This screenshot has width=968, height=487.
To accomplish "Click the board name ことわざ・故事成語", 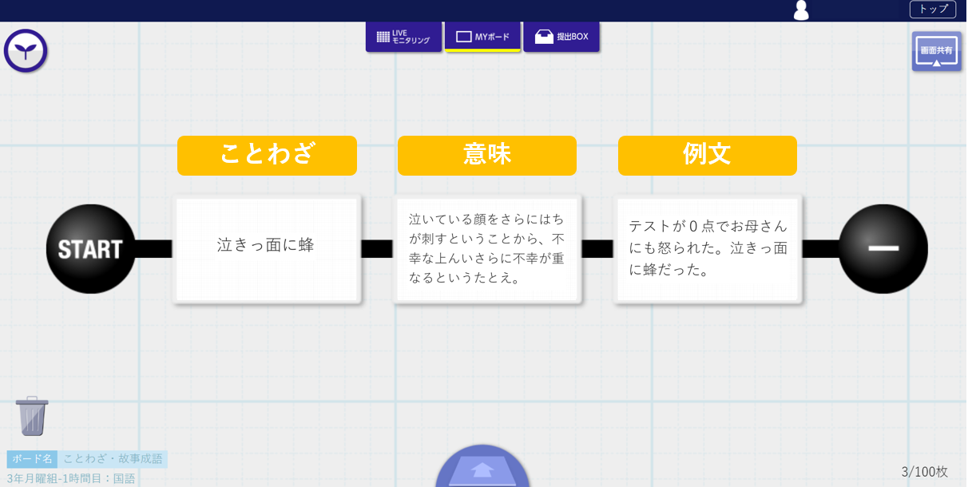I will tap(113, 459).
